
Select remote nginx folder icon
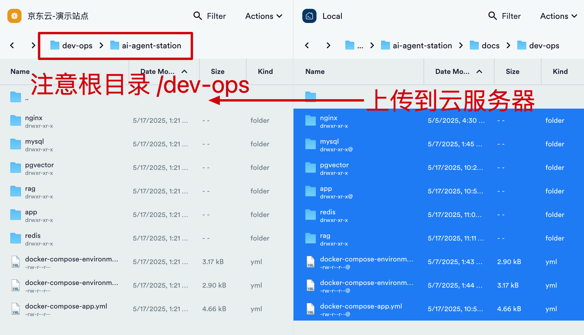click(x=16, y=120)
